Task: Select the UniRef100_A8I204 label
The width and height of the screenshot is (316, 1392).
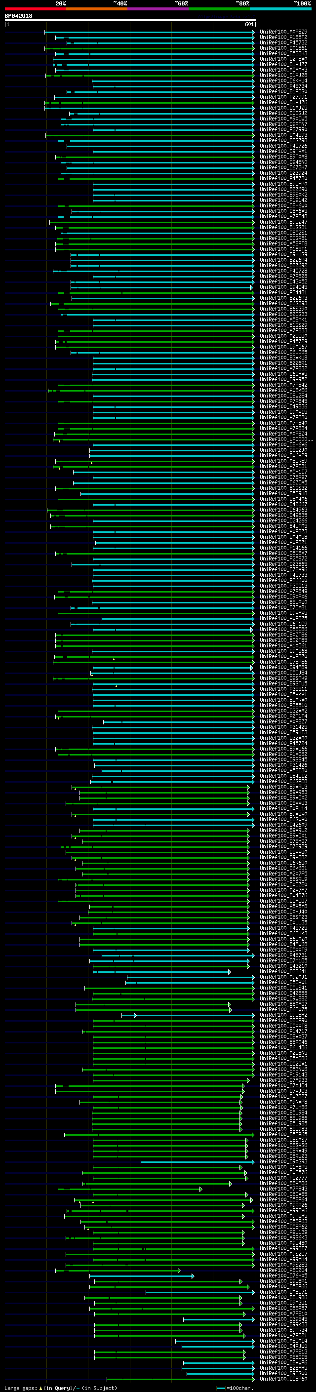Action: click(x=283, y=1271)
